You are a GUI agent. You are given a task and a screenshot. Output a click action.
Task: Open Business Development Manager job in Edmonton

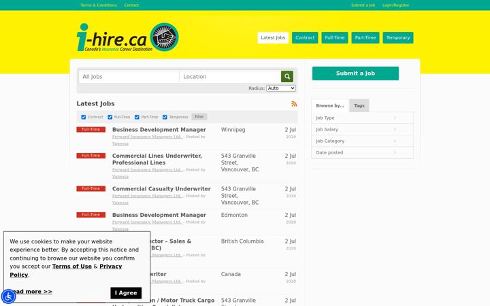pyautogui.click(x=159, y=215)
